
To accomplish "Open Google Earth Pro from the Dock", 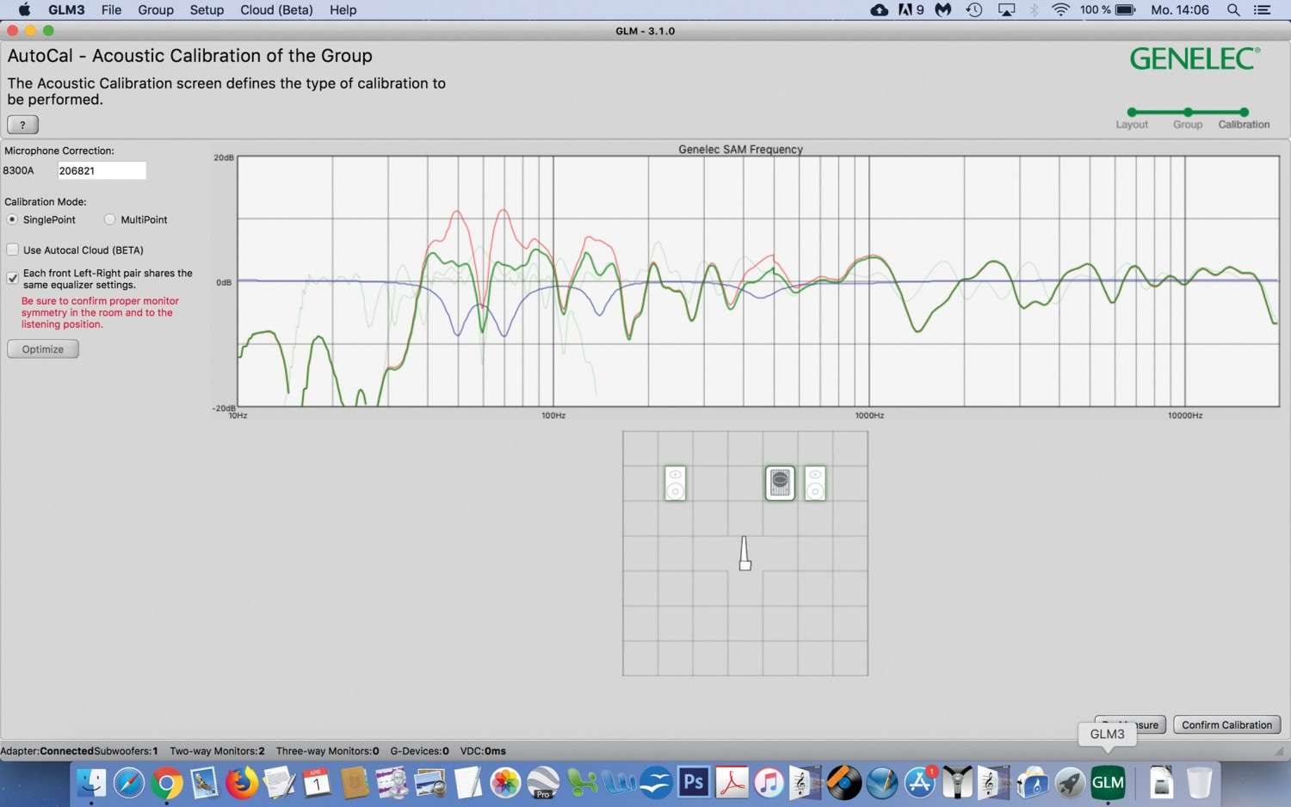I will pyautogui.click(x=543, y=782).
